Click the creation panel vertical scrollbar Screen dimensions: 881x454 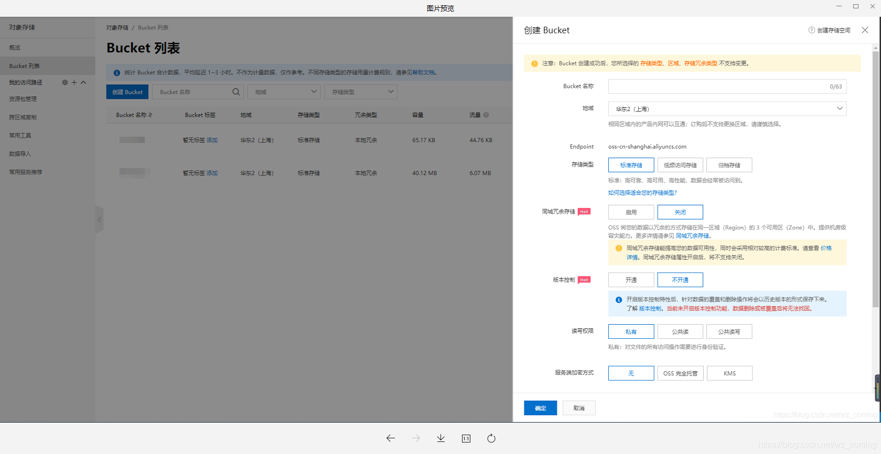point(875,178)
